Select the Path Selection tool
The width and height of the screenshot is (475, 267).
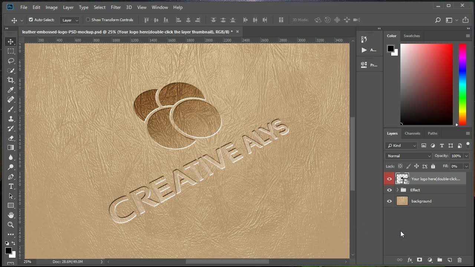(x=11, y=196)
